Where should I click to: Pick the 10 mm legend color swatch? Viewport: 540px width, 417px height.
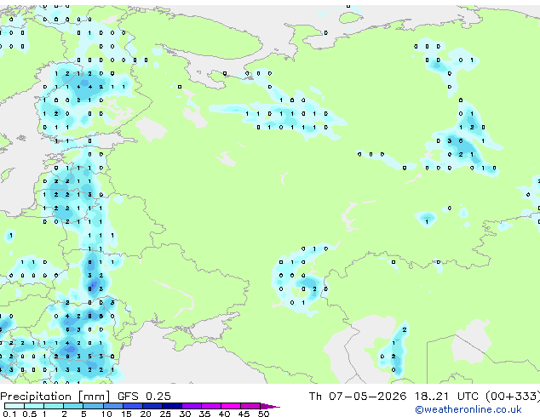click(112, 406)
